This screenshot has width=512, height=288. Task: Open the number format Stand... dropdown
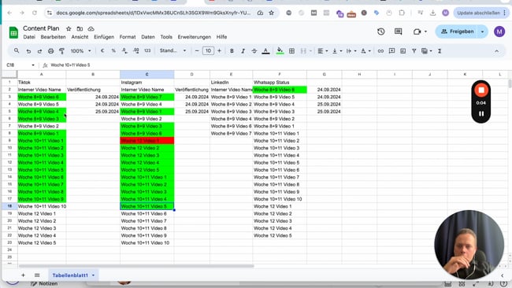(x=173, y=51)
